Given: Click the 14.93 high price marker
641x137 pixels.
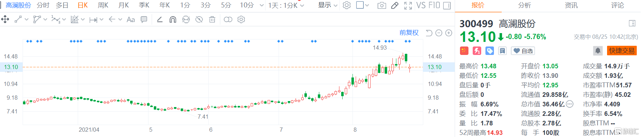Looking at the screenshot, I should pyautogui.click(x=380, y=48).
